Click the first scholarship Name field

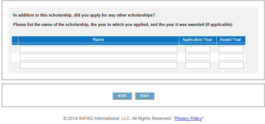[99, 49]
